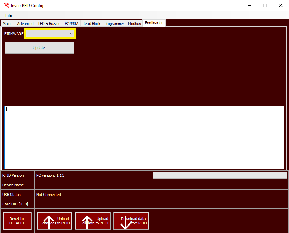Click the Upload all data to RFID arrow
Viewport: 289px width, 233px height.
(x=87, y=221)
